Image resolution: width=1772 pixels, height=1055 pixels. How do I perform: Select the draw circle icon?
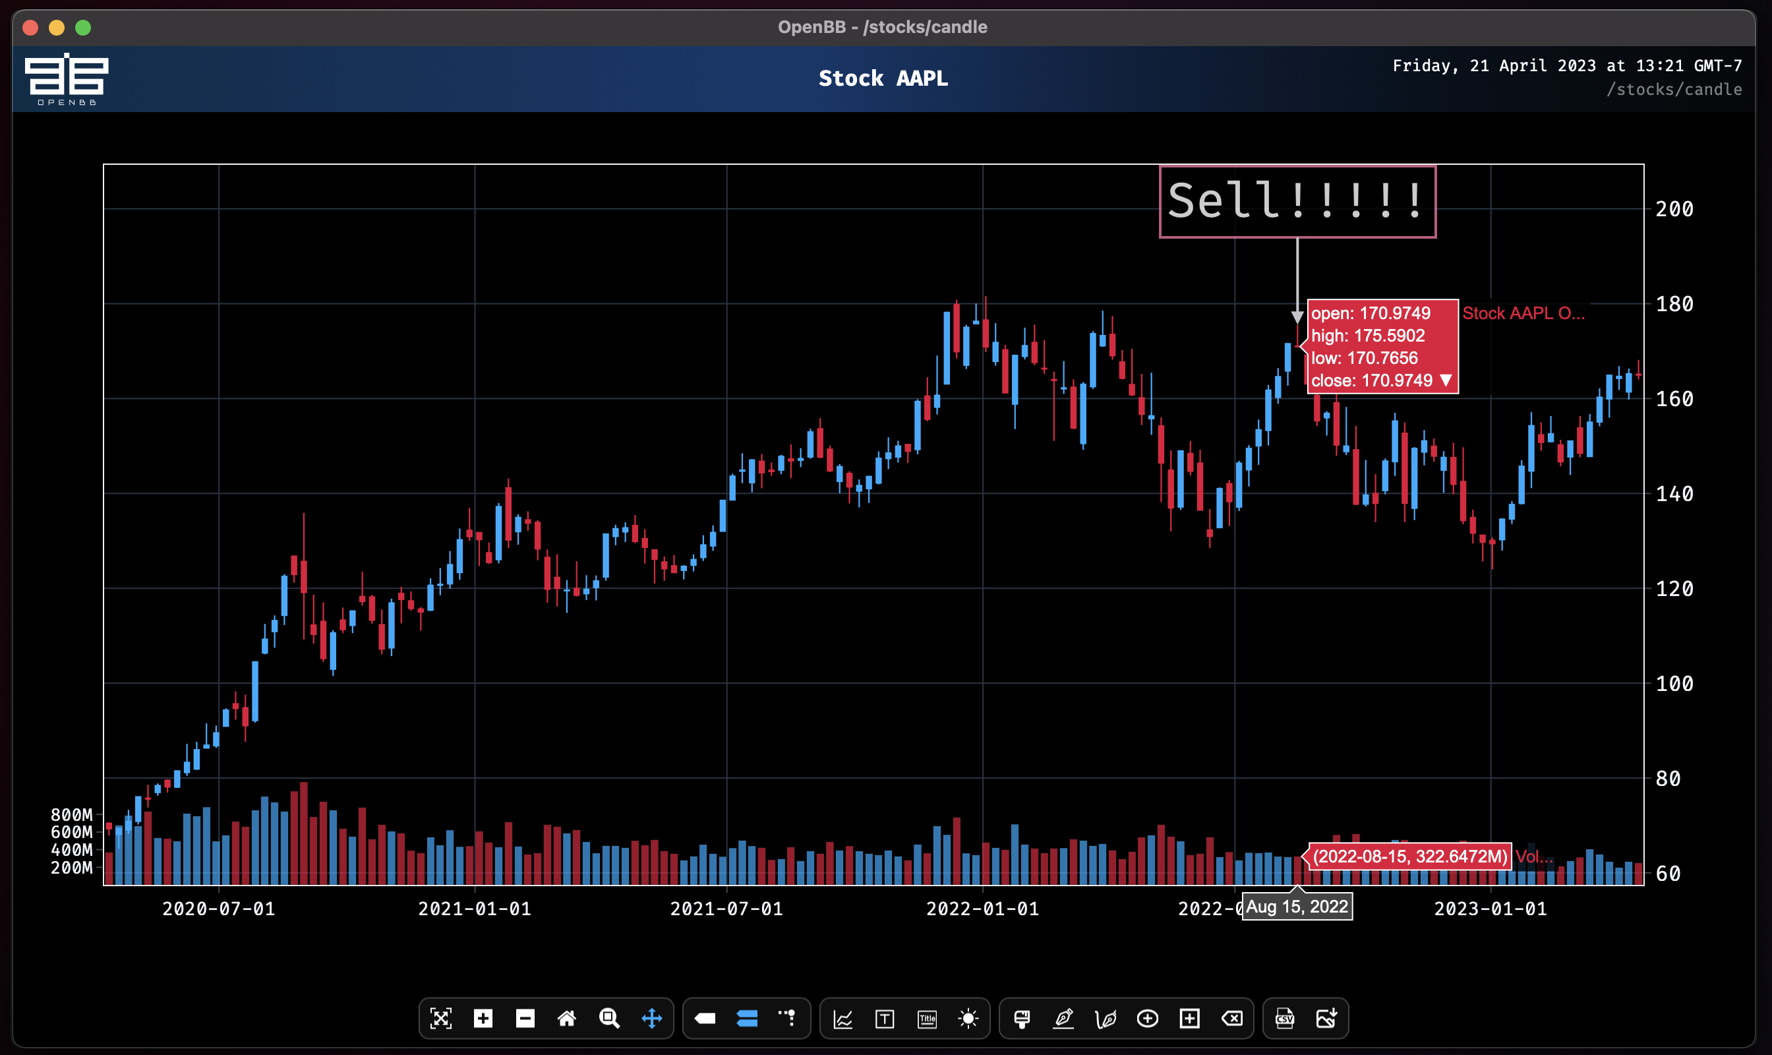point(1147,1019)
